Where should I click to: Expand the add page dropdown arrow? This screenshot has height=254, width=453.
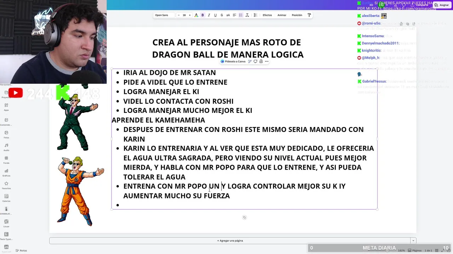pyautogui.click(x=413, y=241)
